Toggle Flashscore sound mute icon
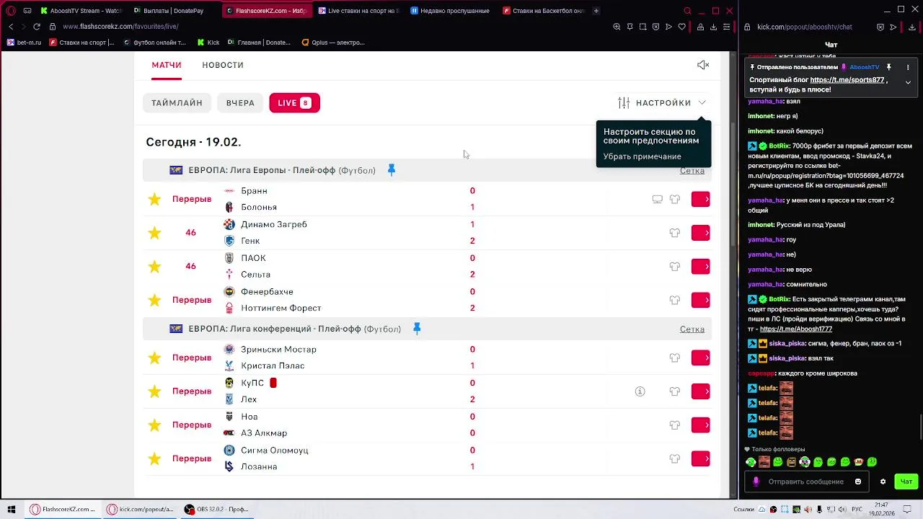Viewport: 923px width, 519px height. click(x=703, y=65)
